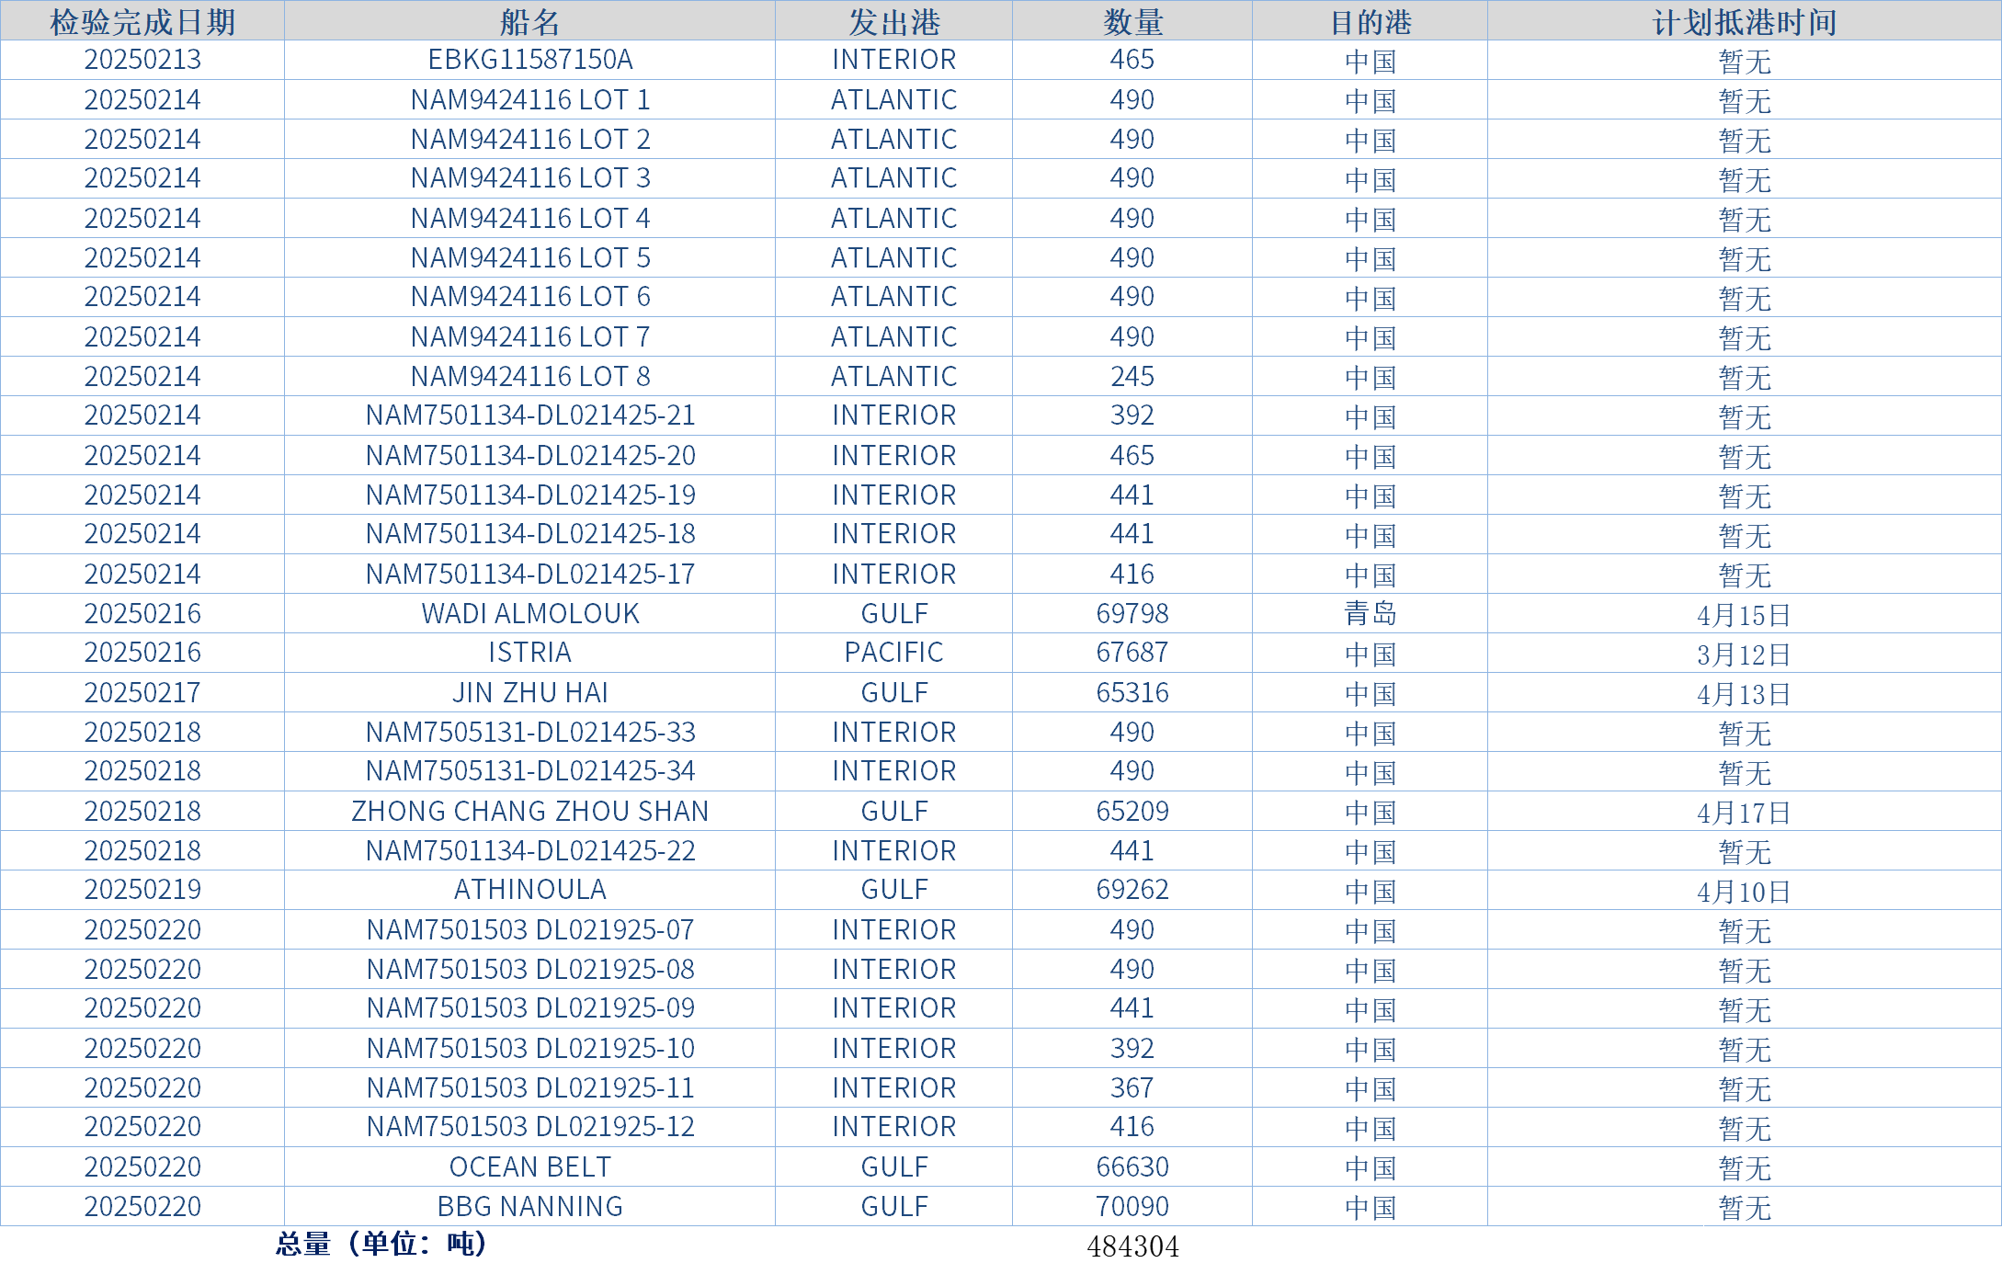2002x1263 pixels.
Task: Click the OCEAN BELT cell
Action: pos(529,1166)
